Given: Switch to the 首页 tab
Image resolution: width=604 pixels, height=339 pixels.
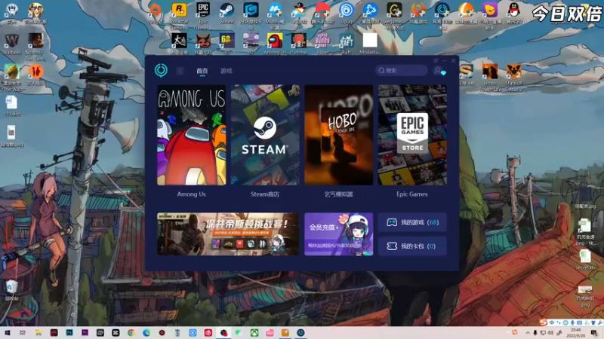Looking at the screenshot, I should (202, 71).
